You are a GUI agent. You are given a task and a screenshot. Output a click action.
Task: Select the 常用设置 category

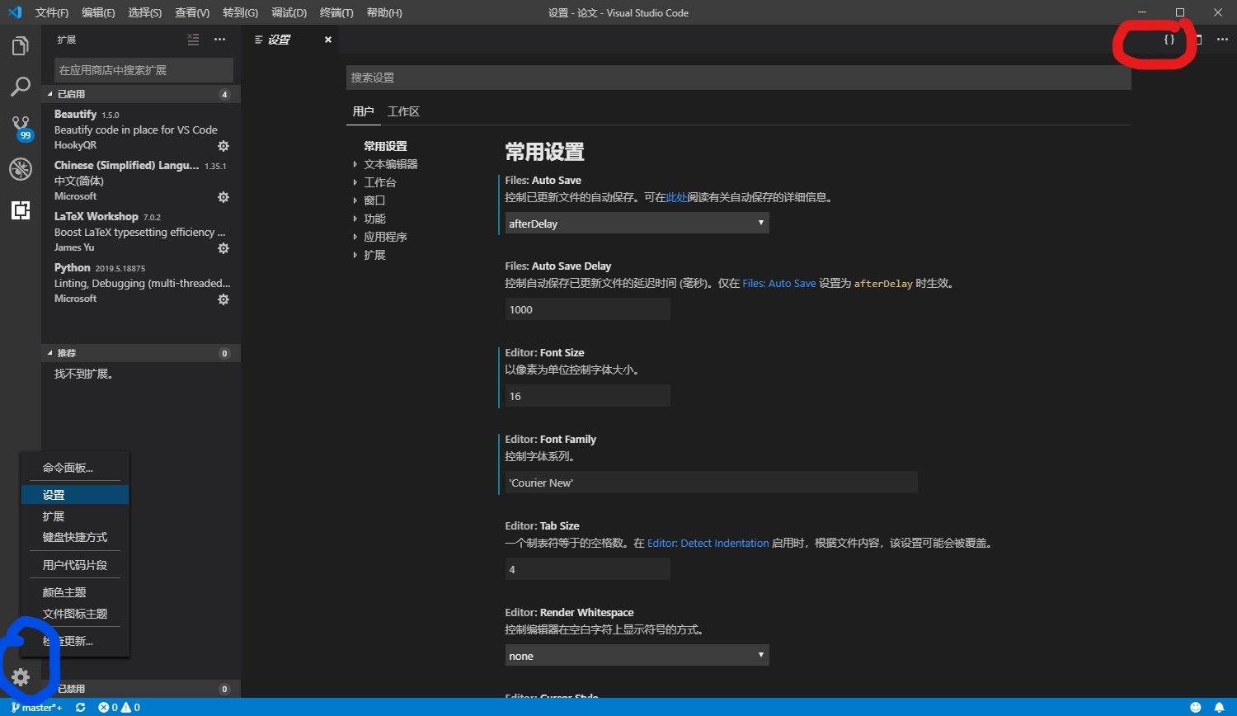coord(386,146)
